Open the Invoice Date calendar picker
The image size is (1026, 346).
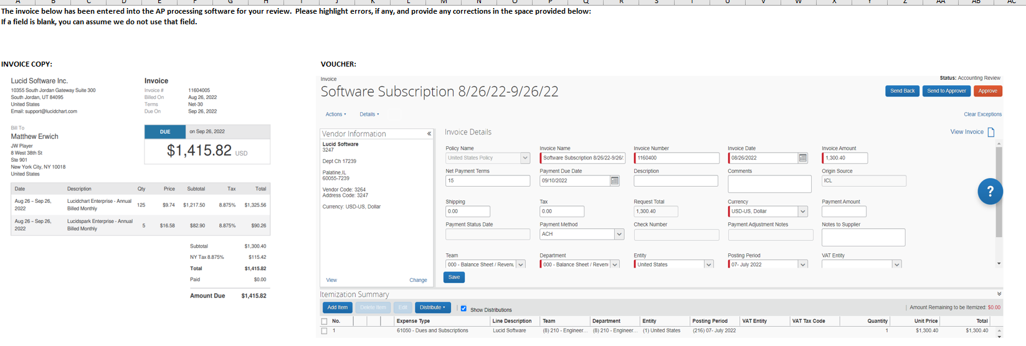(x=802, y=158)
